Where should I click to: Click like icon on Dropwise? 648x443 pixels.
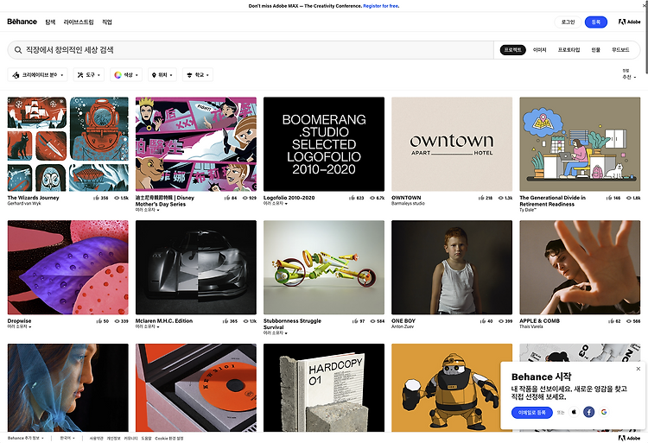click(x=98, y=320)
